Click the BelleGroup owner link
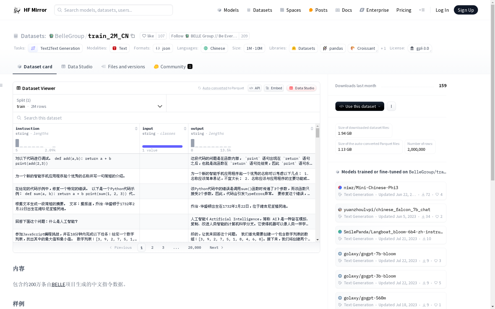This screenshot has height=309, width=495. [69, 36]
